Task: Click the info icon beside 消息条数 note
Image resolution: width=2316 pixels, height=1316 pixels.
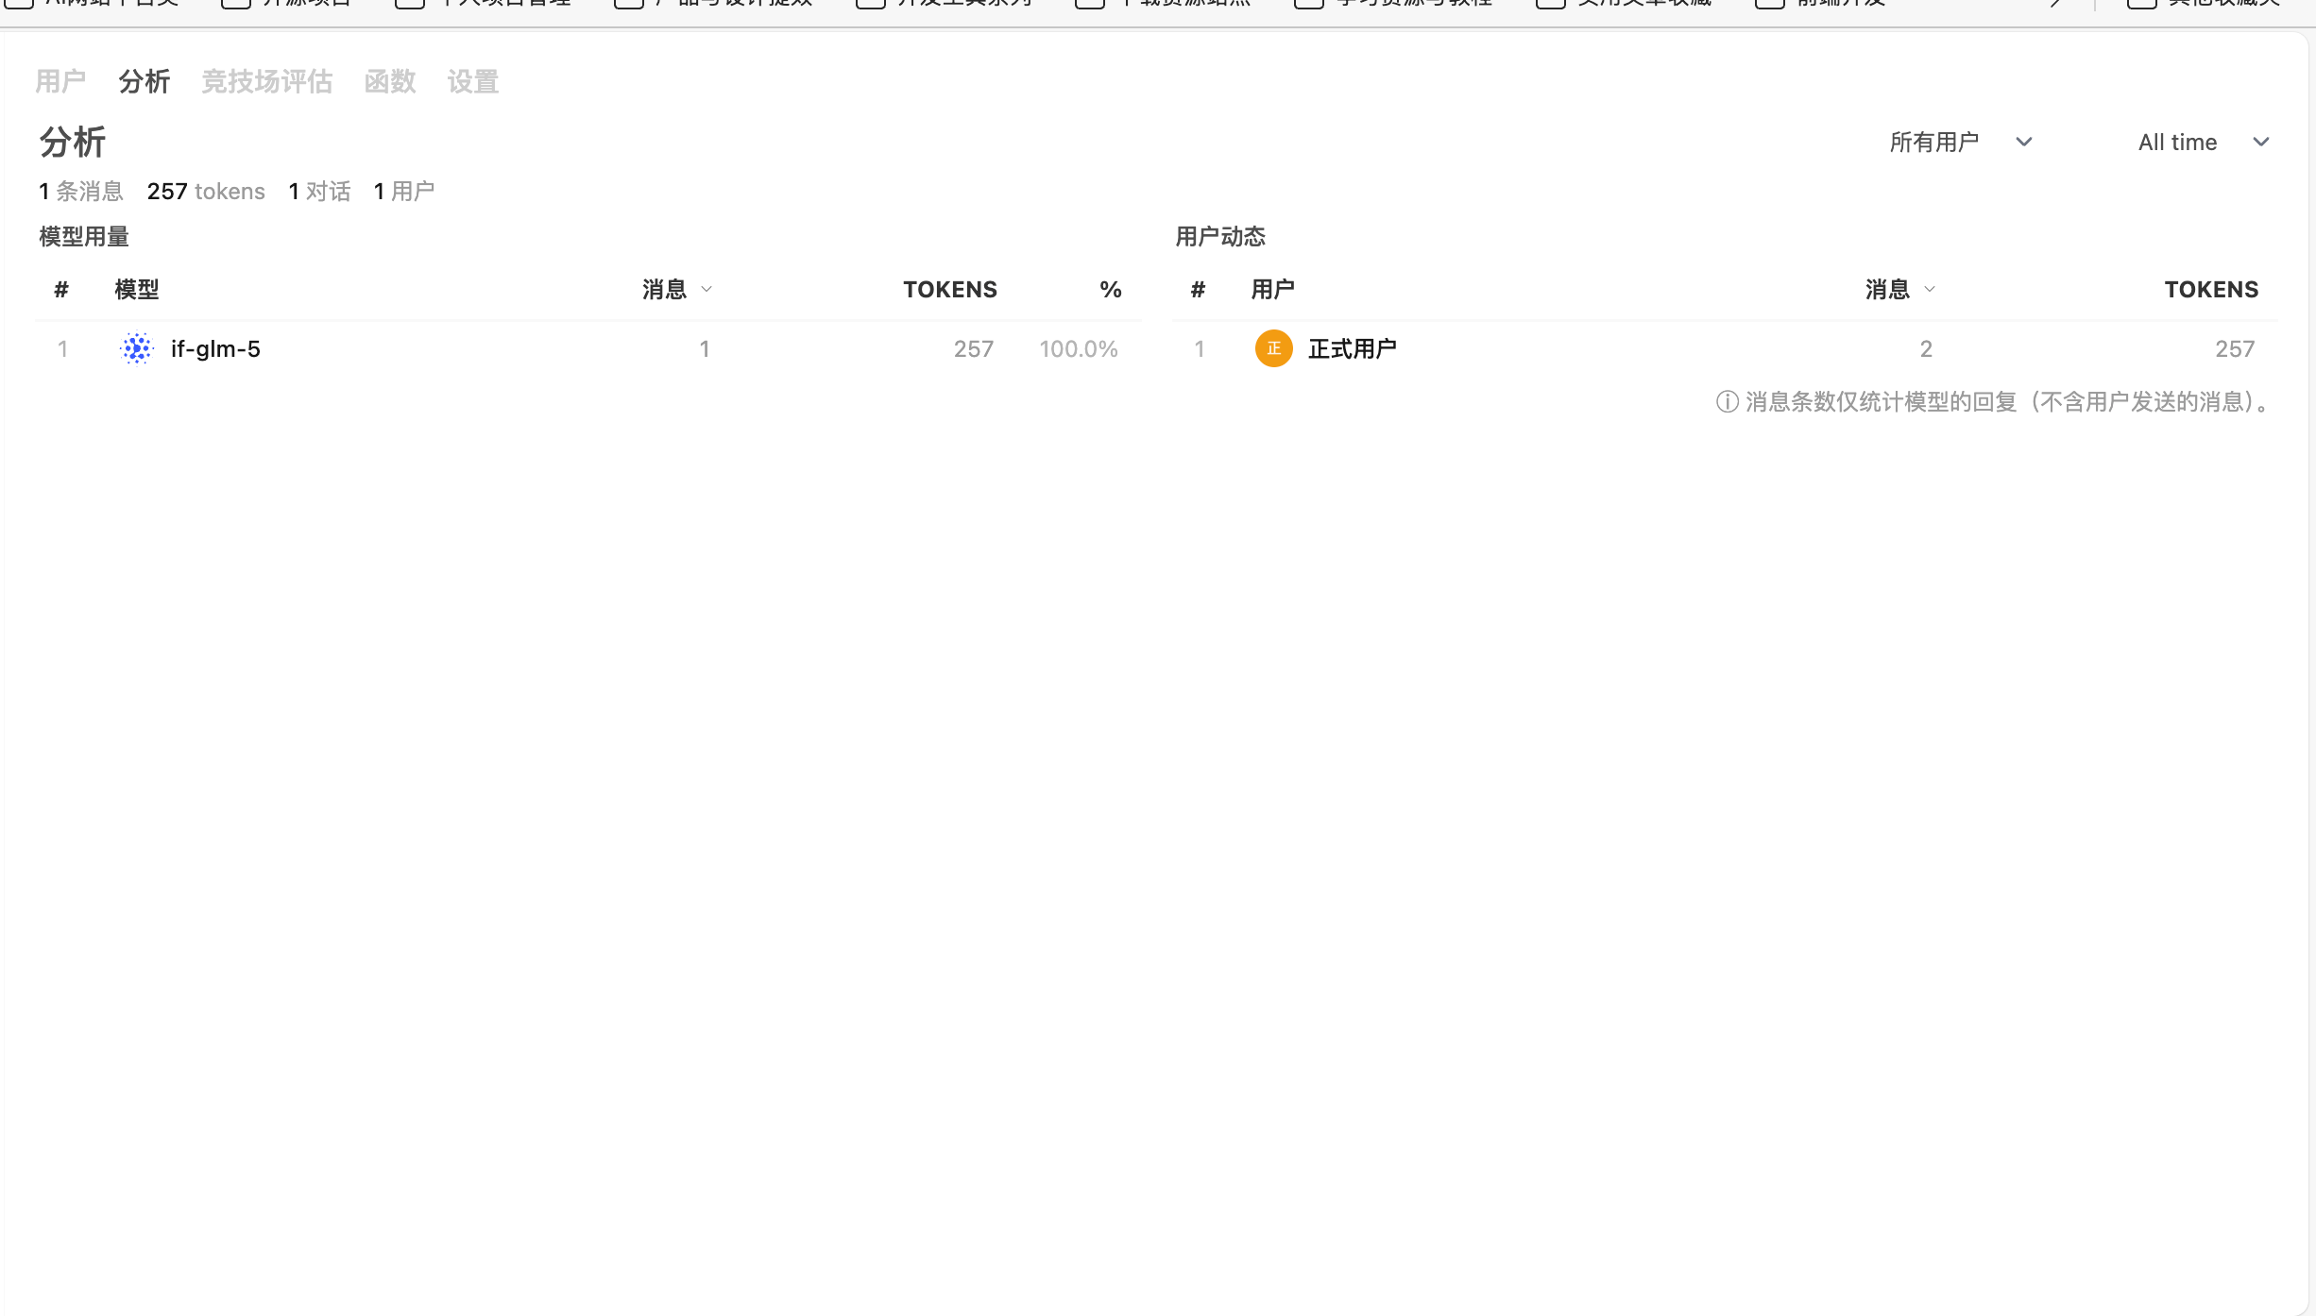Action: click(x=1727, y=402)
